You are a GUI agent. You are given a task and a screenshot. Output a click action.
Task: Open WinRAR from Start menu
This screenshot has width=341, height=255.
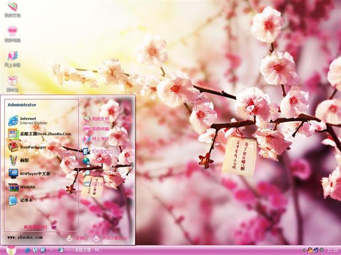21,187
